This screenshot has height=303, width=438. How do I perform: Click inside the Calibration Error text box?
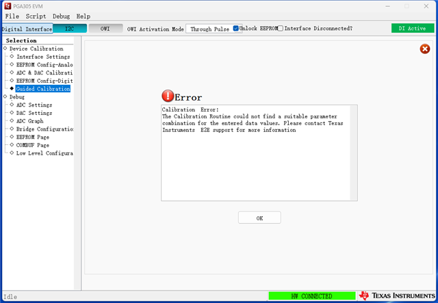pyautogui.click(x=256, y=153)
